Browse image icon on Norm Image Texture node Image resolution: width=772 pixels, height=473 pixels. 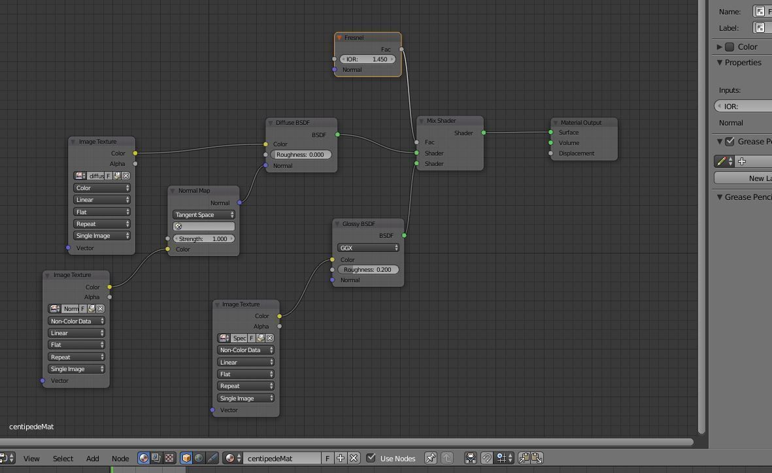click(x=55, y=308)
